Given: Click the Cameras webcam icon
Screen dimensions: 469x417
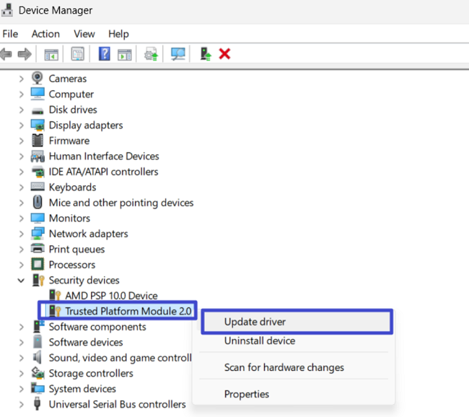Looking at the screenshot, I should coord(38,78).
